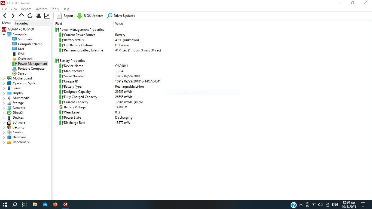Click the battery tray icon

point(314,205)
